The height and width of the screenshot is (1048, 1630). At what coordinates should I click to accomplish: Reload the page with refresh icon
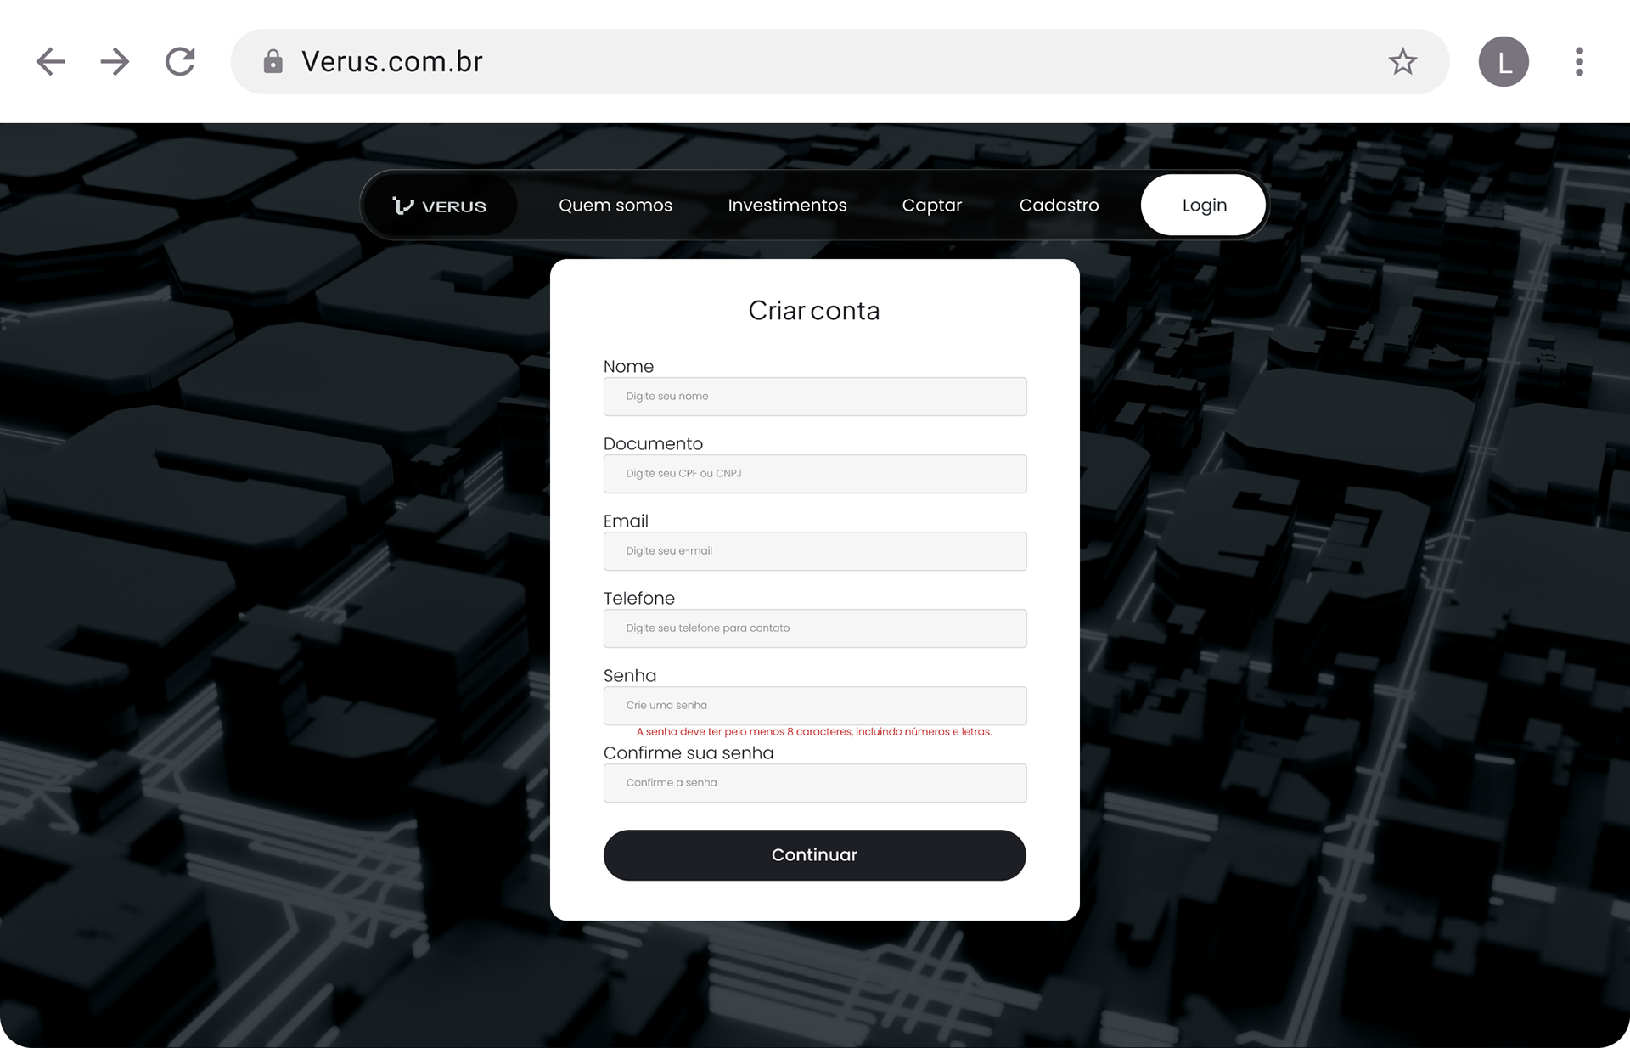pos(180,62)
